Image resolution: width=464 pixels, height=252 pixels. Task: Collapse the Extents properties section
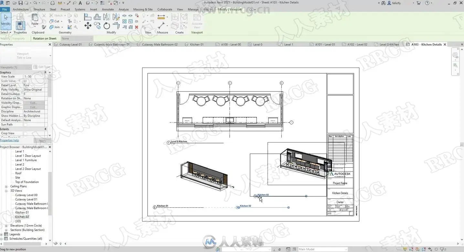tap(46, 129)
